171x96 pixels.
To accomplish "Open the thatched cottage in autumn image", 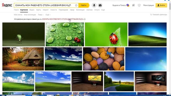I will click(x=23, y=59).
